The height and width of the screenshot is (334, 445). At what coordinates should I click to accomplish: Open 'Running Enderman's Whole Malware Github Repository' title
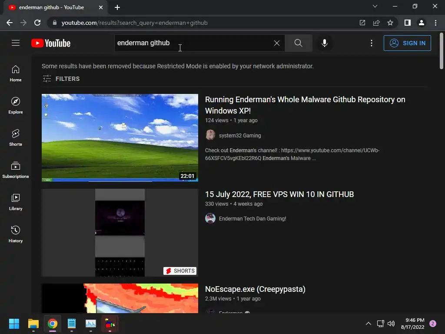pos(305,105)
